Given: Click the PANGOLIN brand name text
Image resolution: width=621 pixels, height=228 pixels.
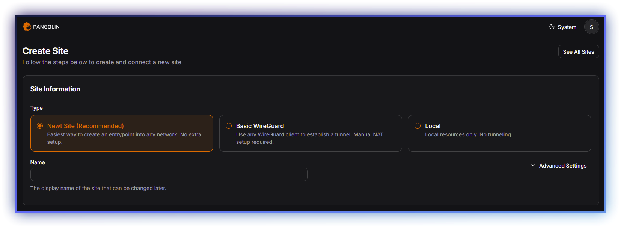Looking at the screenshot, I should pos(46,27).
